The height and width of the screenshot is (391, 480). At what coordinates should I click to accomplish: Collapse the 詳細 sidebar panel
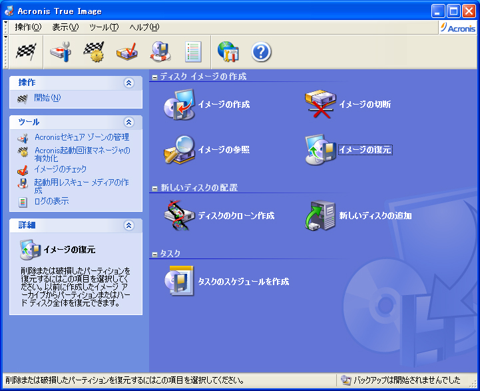129,225
